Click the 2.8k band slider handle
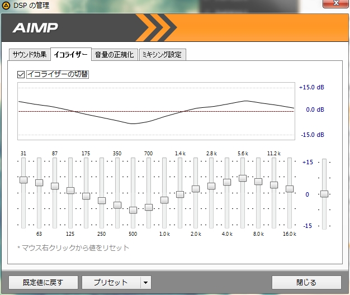The width and height of the screenshot is (350, 295). coord(211,186)
